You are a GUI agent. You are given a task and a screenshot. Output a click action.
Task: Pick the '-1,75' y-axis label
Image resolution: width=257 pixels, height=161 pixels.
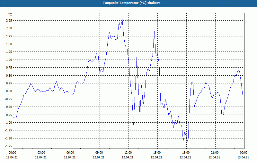9,146
